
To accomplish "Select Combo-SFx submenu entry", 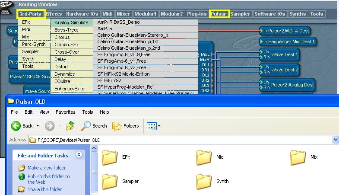I will (x=72, y=45).
